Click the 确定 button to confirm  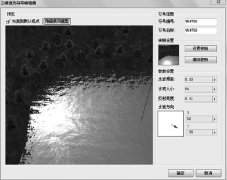181,173
